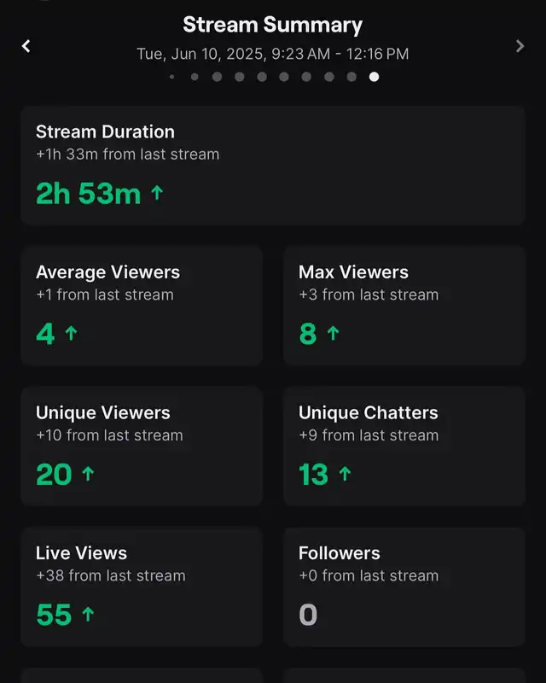Go to the next stream summary

[520, 46]
